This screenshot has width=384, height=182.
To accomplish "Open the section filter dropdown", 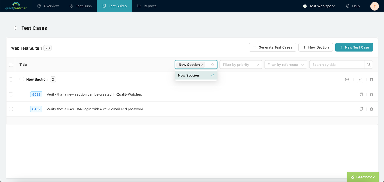I will [x=196, y=65].
